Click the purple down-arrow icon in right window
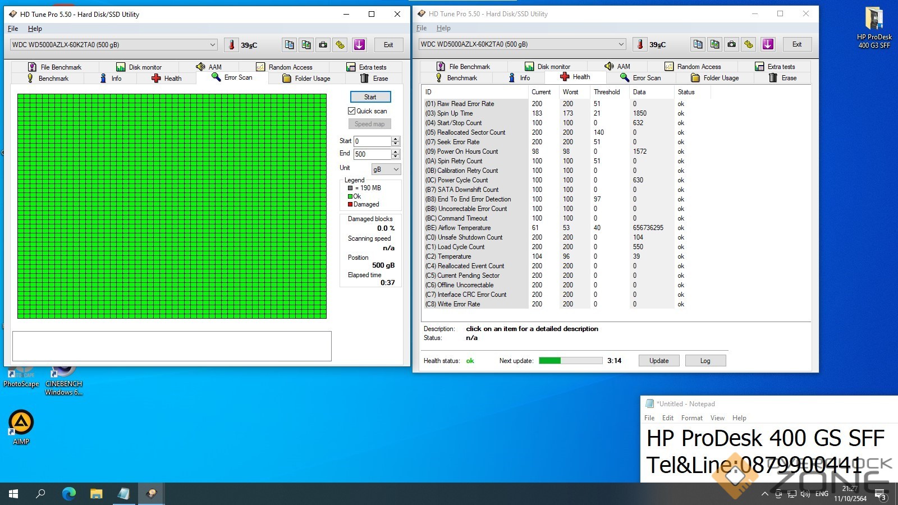This screenshot has height=505, width=898. [x=768, y=44]
